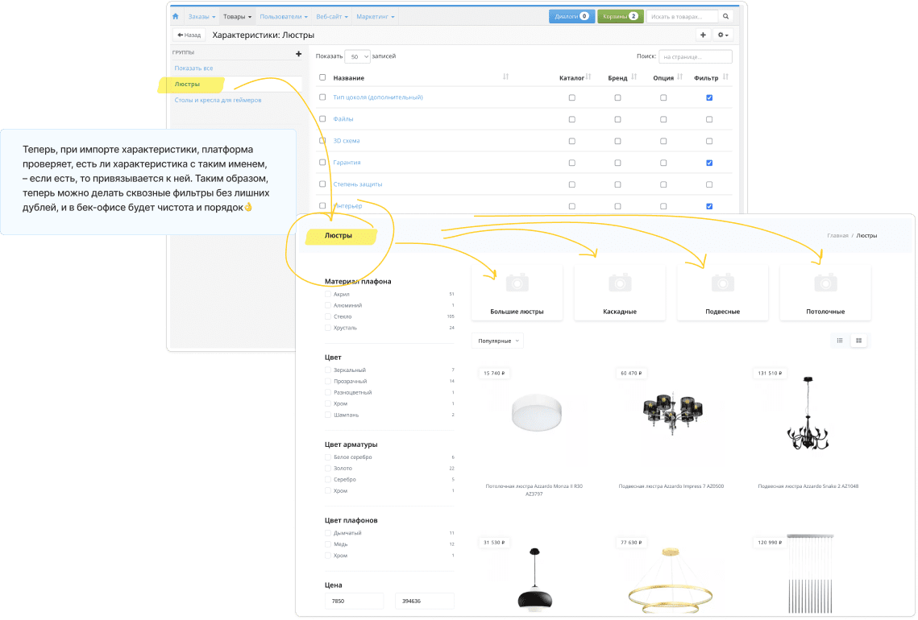
Task: Open Подвесная люстра Azzardo Impress 7 title
Action: point(671,486)
